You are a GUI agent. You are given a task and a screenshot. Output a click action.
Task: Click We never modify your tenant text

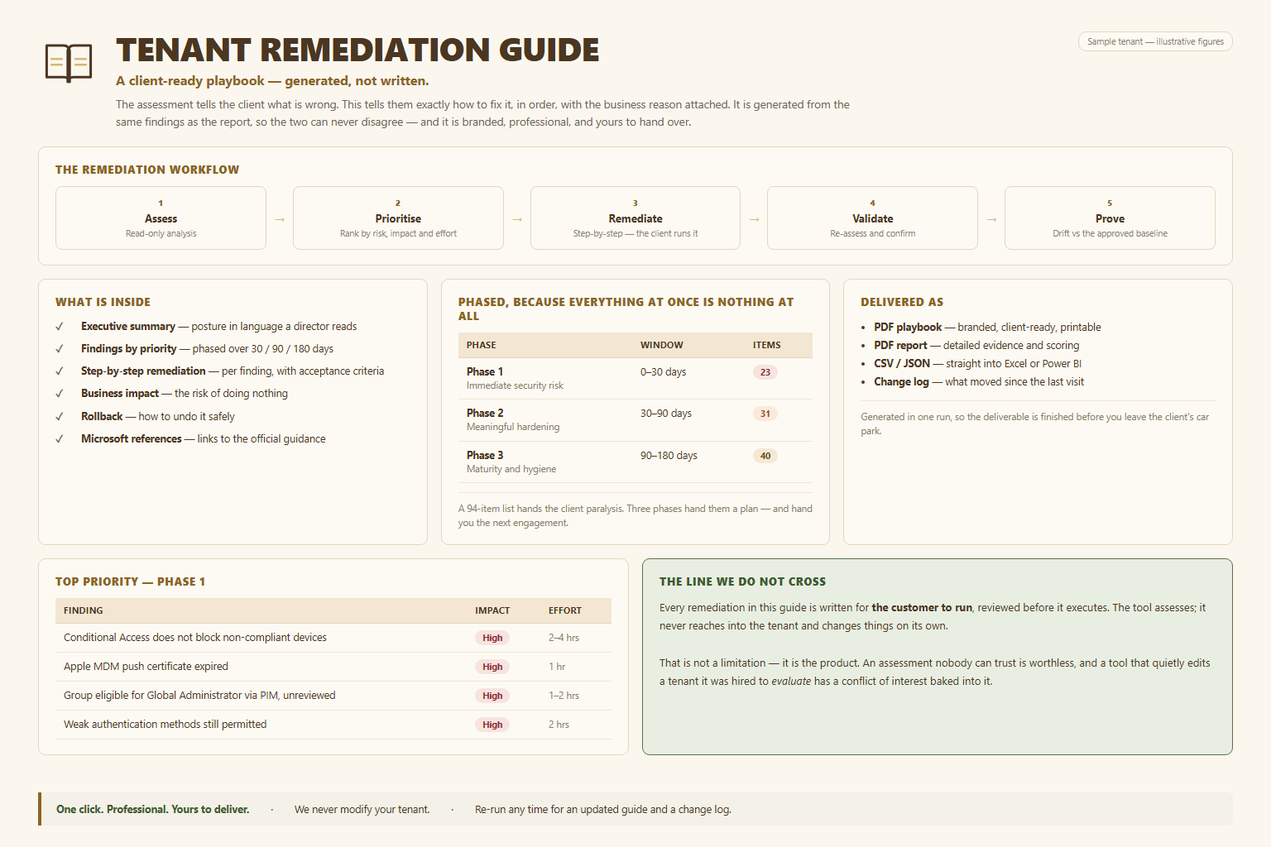[362, 810]
